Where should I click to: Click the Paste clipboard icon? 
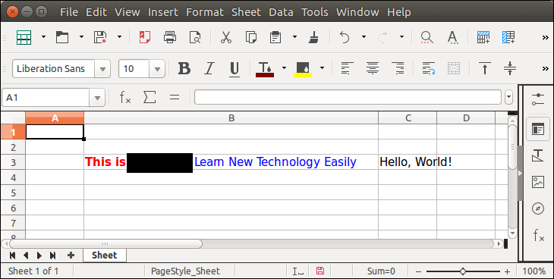[275, 37]
